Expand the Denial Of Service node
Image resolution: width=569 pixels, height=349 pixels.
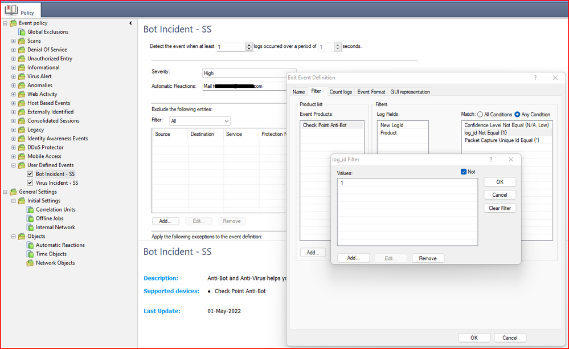click(14, 50)
